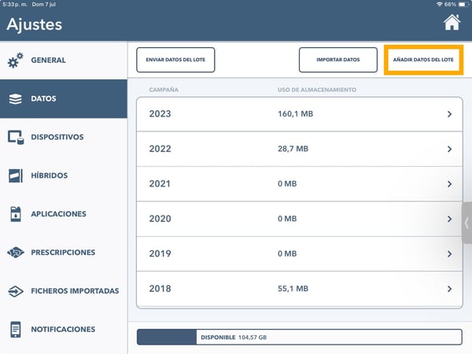This screenshot has height=354, width=472.
Task: Open the FICHEROS IMPORTADAS section
Action: [64, 291]
